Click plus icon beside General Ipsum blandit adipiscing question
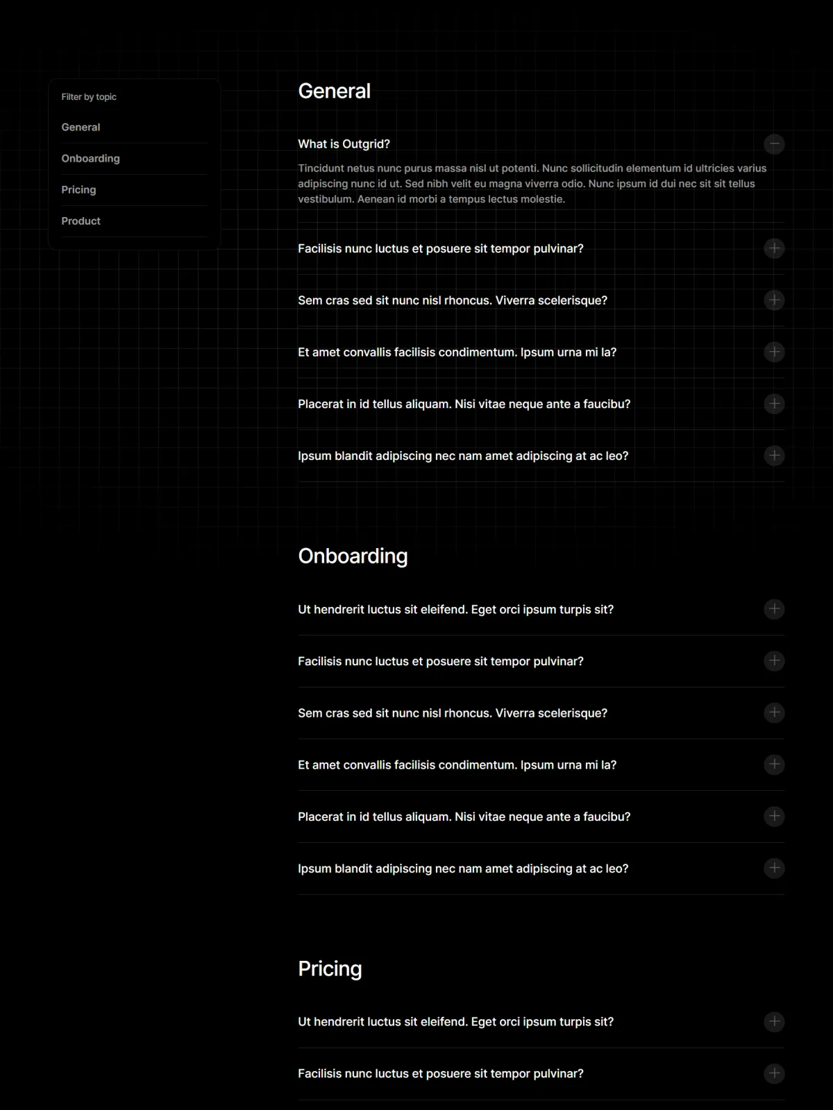Image resolution: width=833 pixels, height=1110 pixels. (774, 456)
